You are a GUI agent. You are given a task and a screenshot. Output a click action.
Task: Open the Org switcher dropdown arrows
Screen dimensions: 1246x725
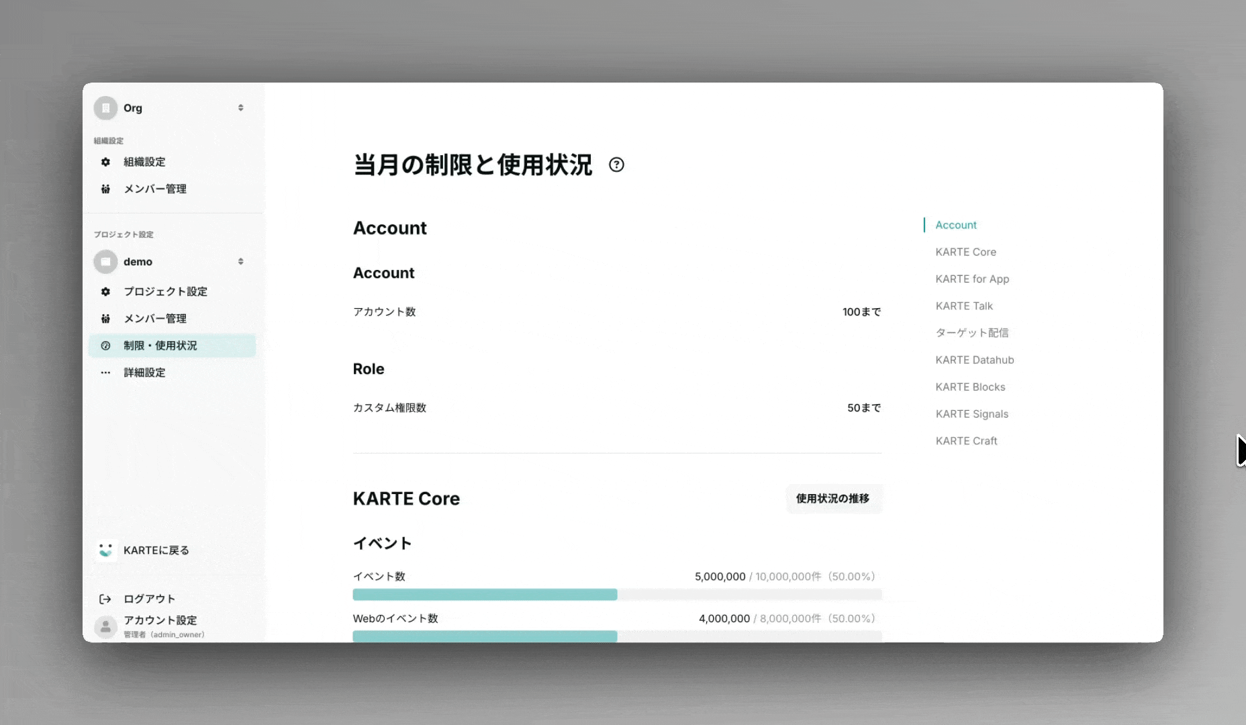tap(240, 108)
